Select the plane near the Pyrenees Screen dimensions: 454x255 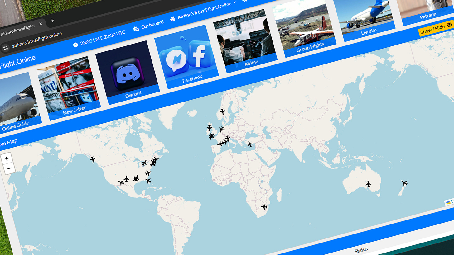tap(220, 144)
